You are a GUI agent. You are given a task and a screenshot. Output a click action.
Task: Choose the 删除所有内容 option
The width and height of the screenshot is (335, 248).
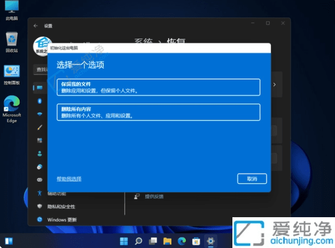coord(159,112)
